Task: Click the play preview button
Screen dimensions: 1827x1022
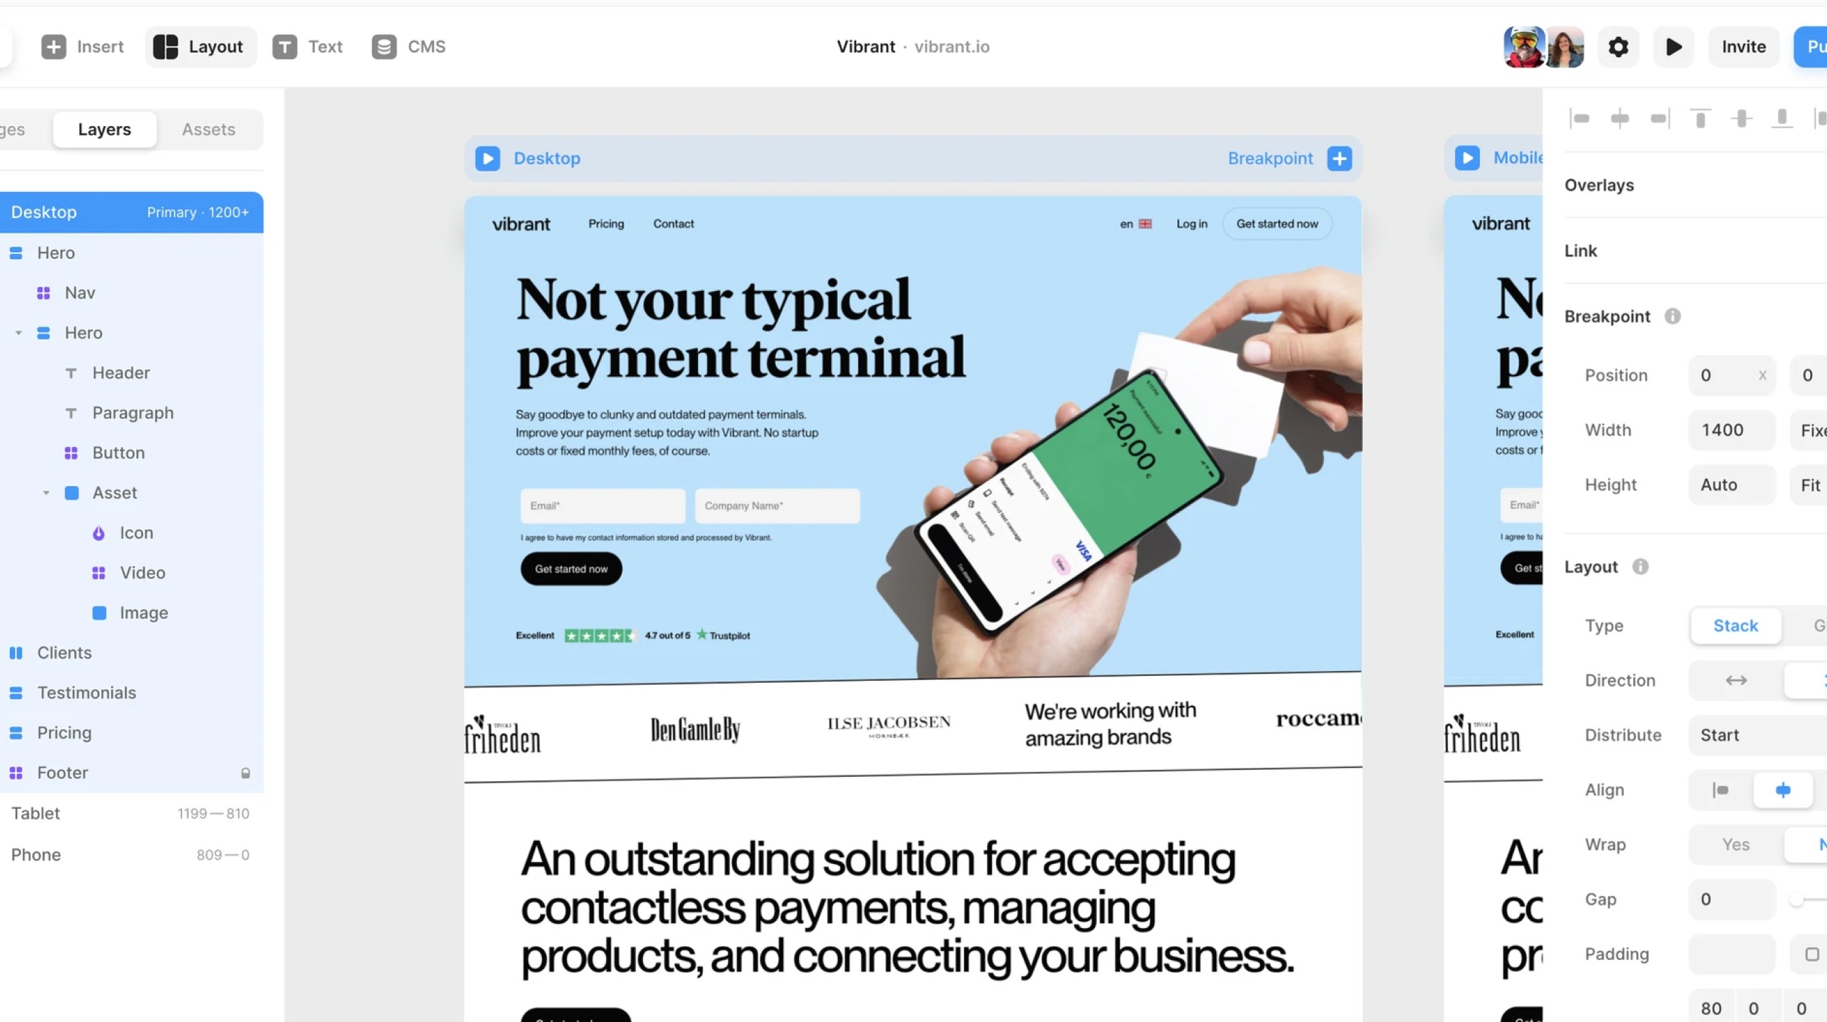Action: (1674, 46)
